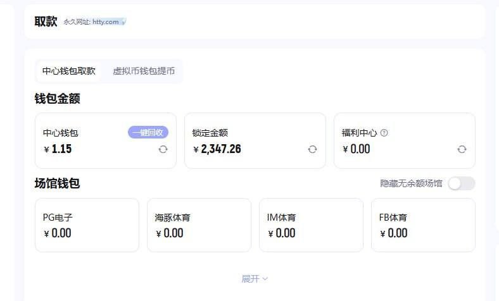The width and height of the screenshot is (499, 301).
Task: Toggle 隐藏无余额场馆 switch
Action: (x=461, y=183)
